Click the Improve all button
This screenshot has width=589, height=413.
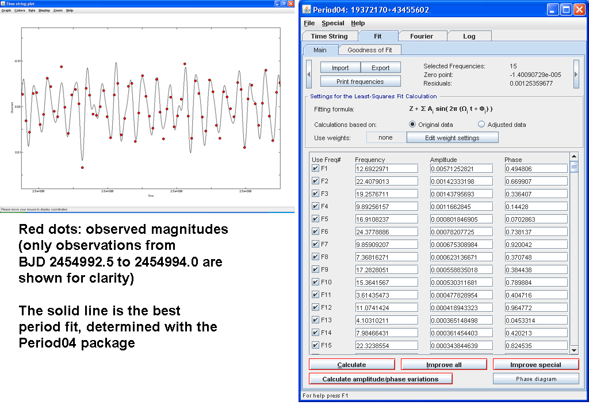click(x=444, y=365)
